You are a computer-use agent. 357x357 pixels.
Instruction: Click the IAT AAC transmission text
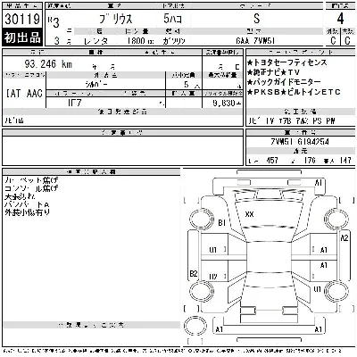[x=24, y=94]
